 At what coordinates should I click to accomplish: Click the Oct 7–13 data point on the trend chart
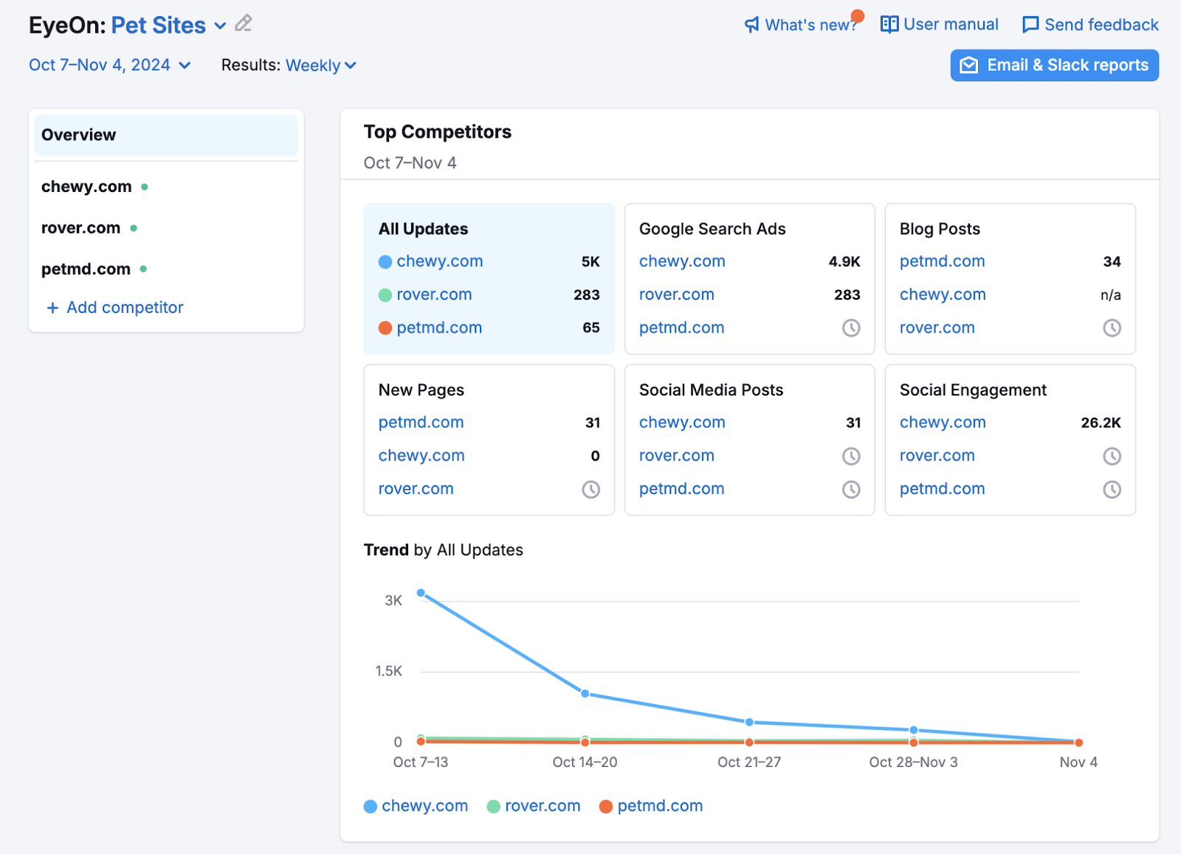coord(421,592)
